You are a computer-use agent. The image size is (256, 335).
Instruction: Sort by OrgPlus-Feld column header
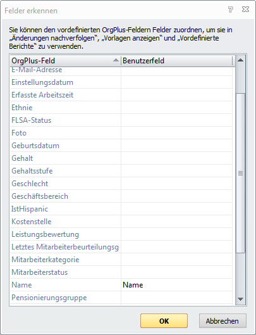(65, 61)
